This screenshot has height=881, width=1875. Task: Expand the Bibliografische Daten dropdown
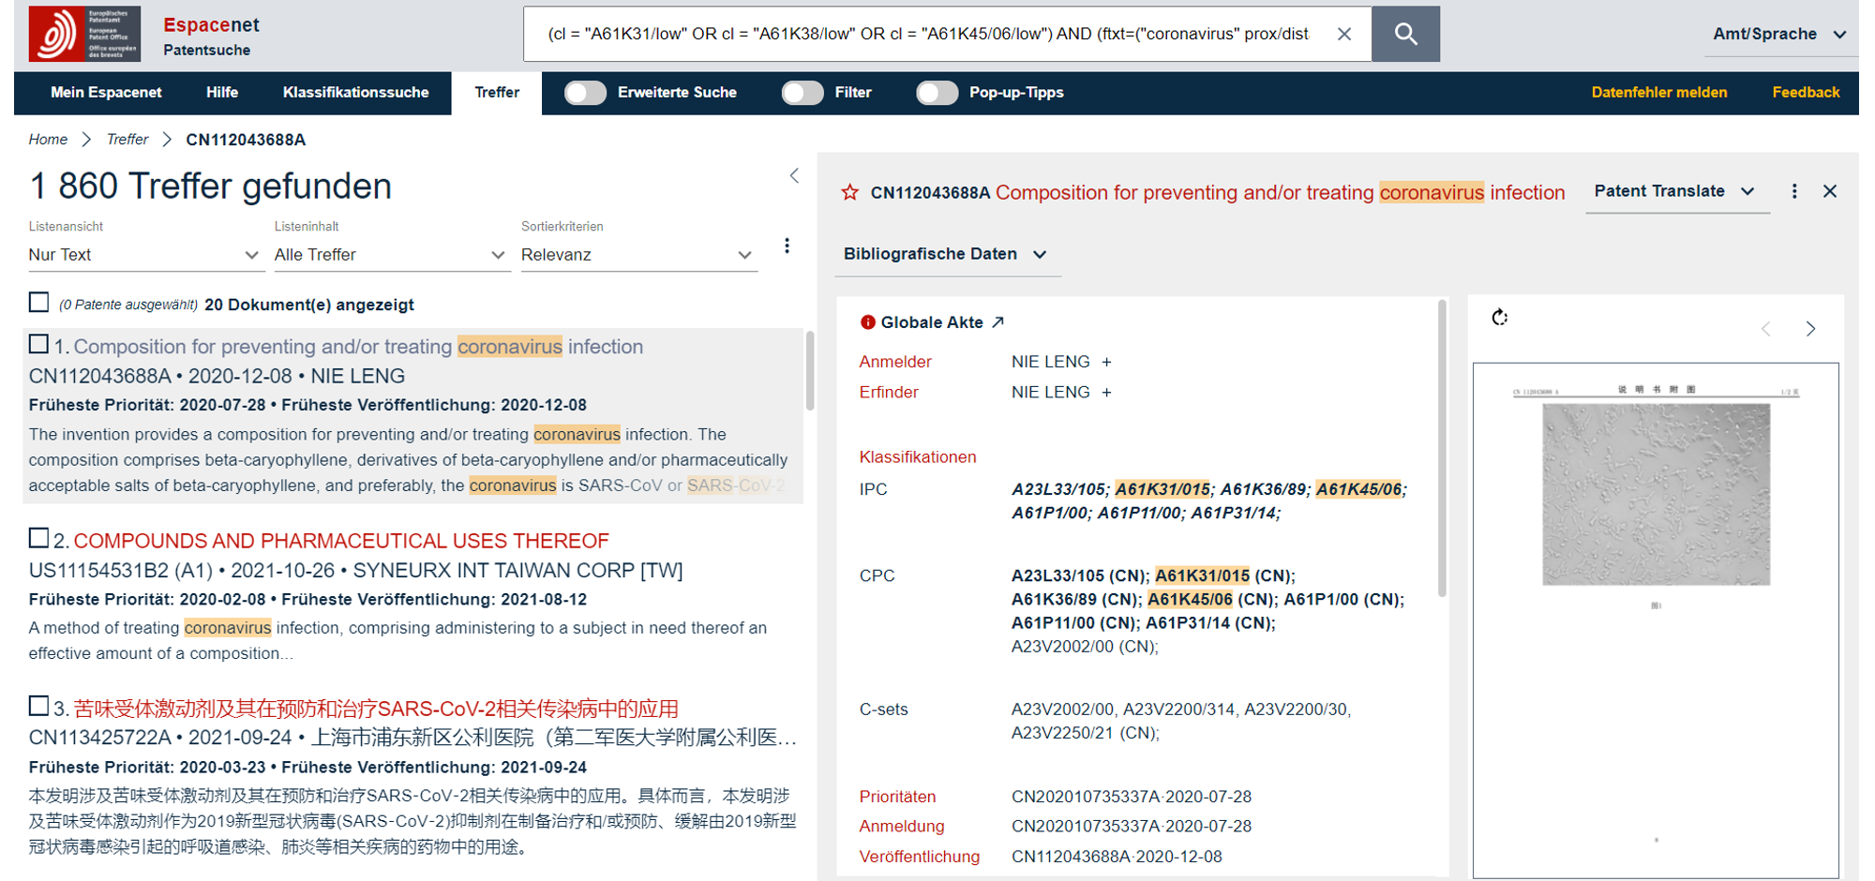[x=945, y=254]
